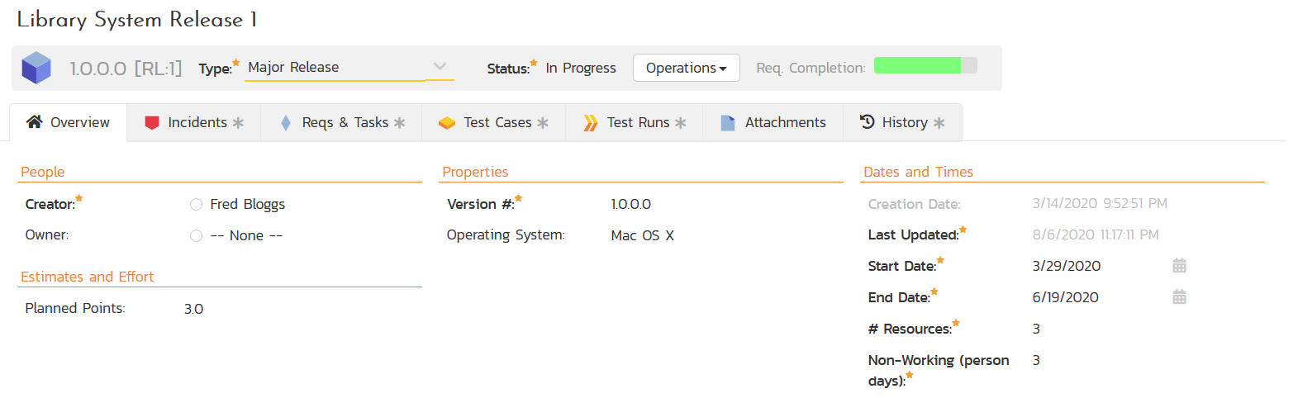Click the Attachments document icon

click(728, 123)
